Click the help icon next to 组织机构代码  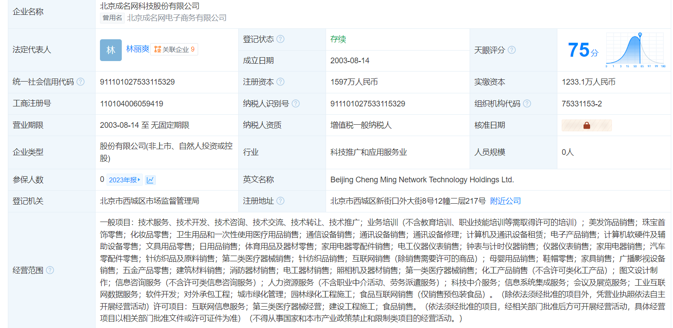pos(527,104)
